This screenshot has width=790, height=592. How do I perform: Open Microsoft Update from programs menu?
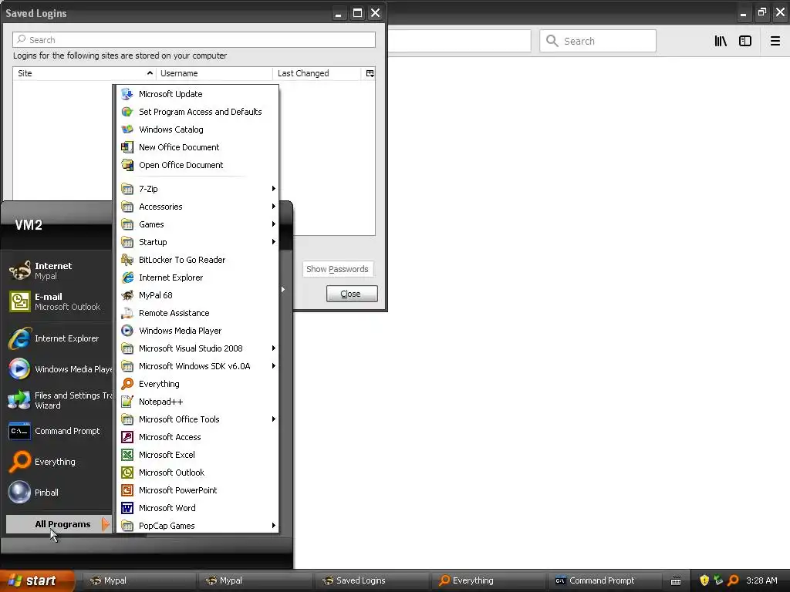click(197, 94)
